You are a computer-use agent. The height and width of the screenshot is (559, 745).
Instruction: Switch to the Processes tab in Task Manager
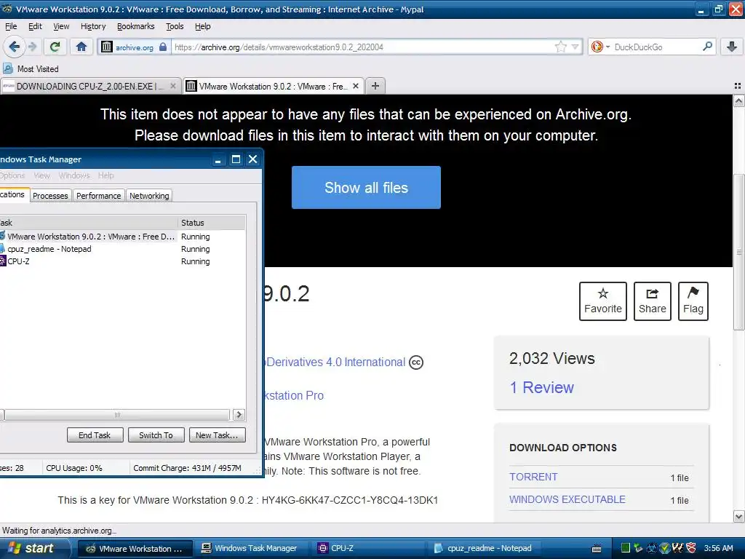coord(50,195)
